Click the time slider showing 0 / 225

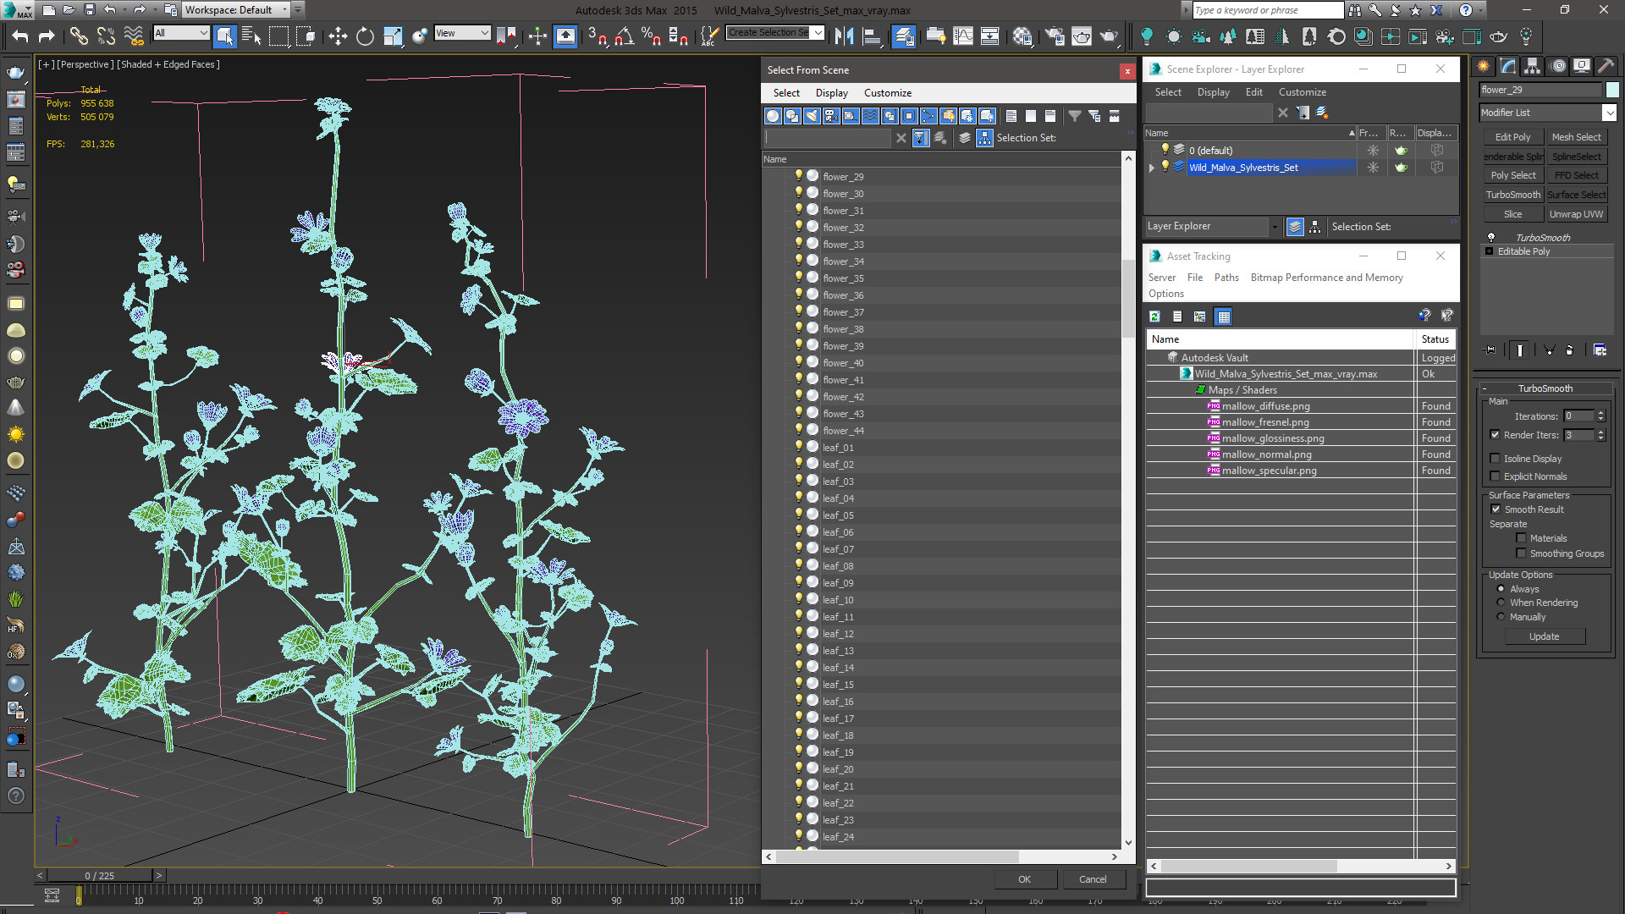(99, 876)
